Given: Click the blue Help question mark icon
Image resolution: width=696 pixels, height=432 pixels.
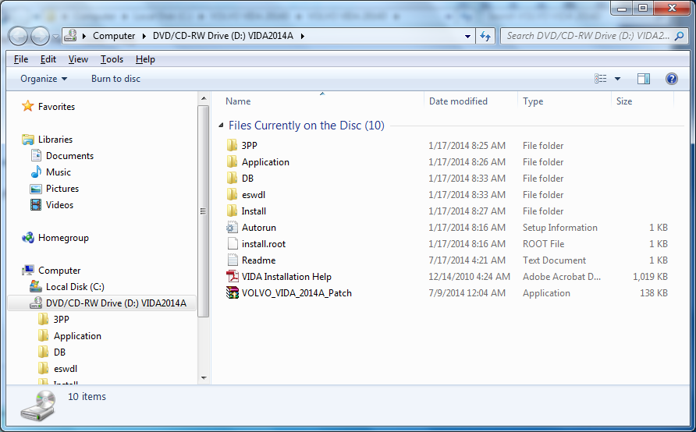Looking at the screenshot, I should tap(672, 79).
